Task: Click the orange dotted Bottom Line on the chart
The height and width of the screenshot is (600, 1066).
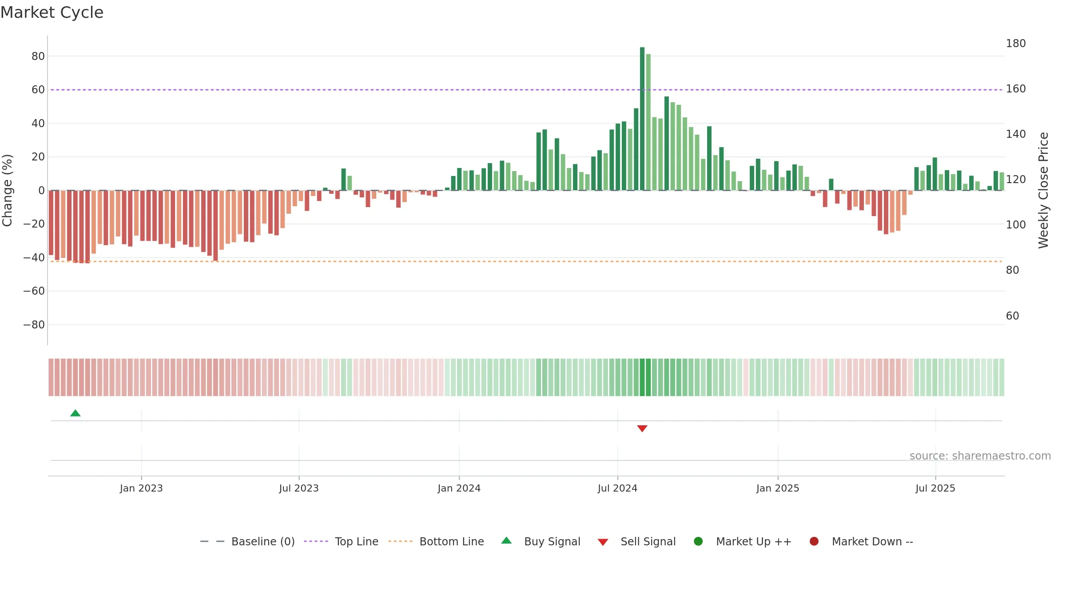Action: 526,261
